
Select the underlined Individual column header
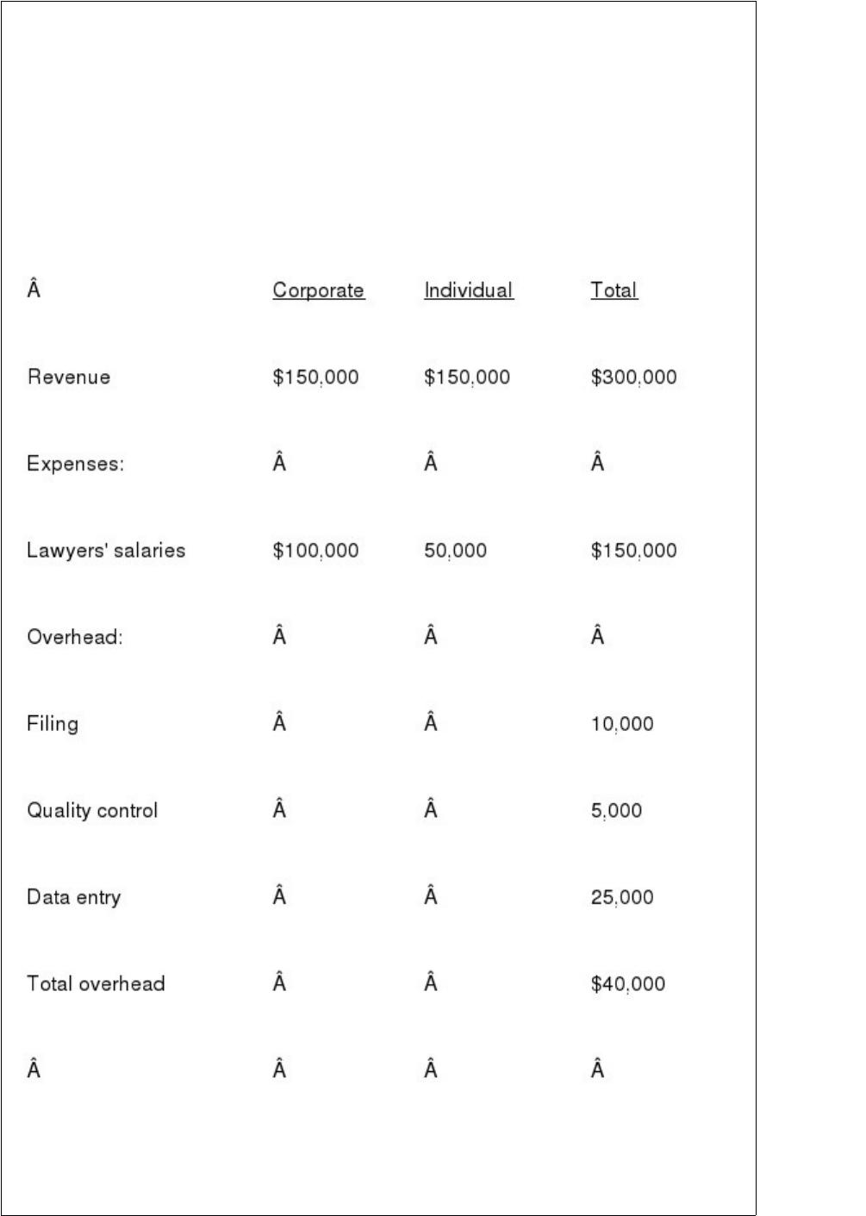coord(469,290)
